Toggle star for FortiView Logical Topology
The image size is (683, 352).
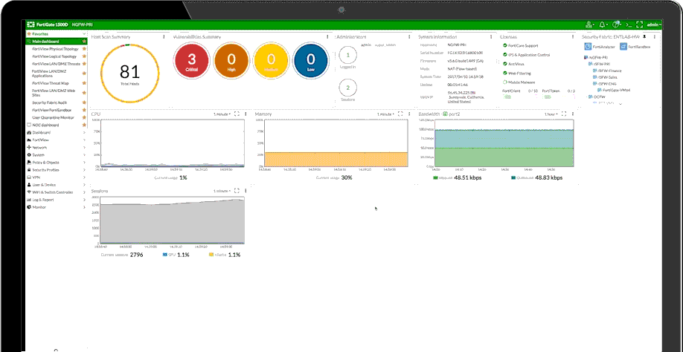point(84,56)
